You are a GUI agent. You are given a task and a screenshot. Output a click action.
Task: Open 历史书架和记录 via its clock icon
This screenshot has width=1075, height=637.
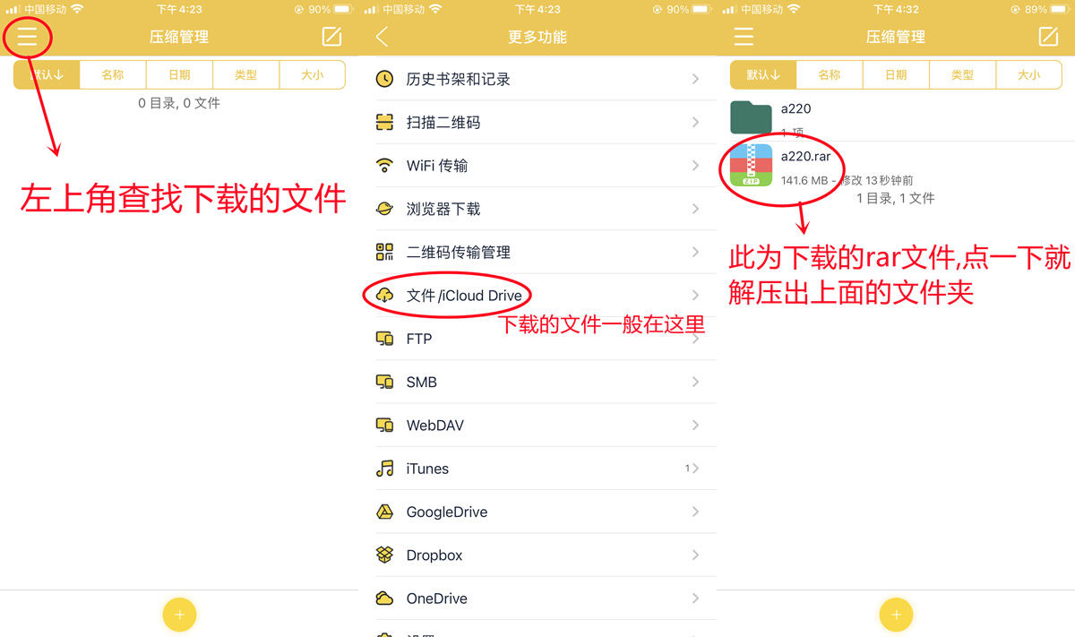point(384,79)
